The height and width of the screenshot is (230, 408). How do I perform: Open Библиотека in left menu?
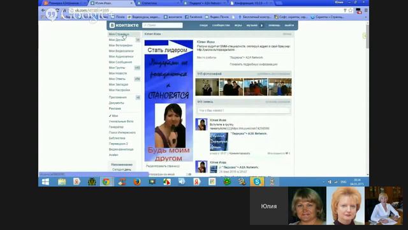[x=117, y=138]
